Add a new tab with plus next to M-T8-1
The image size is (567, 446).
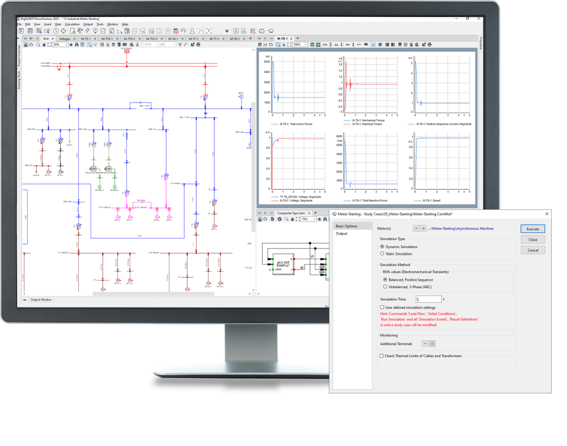tap(298, 38)
